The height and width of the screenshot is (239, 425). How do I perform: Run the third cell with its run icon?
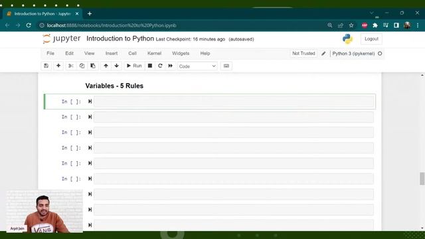click(x=90, y=132)
